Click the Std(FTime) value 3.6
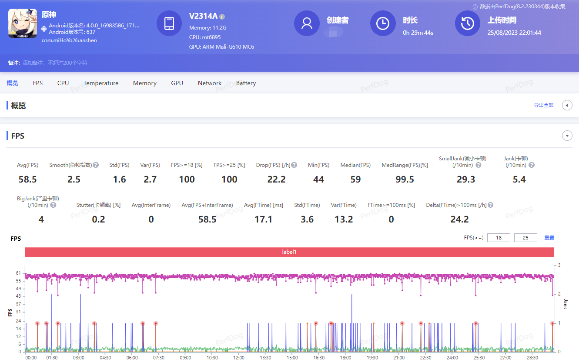This screenshot has width=579, height=362. tap(307, 219)
